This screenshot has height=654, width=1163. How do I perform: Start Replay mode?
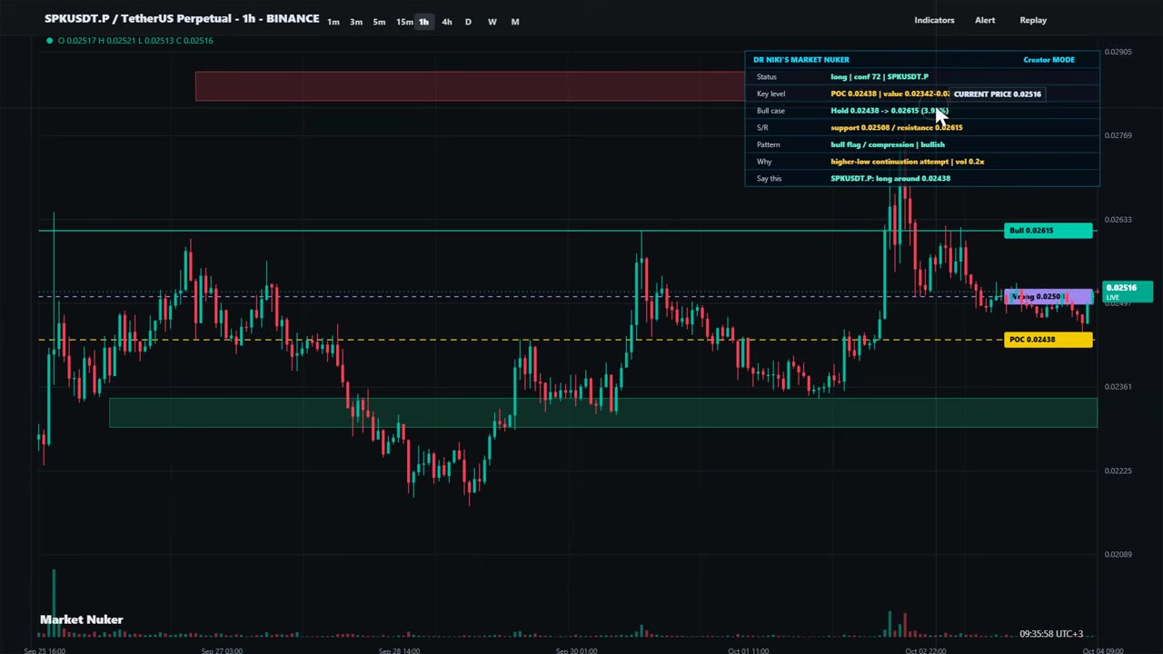point(1033,20)
